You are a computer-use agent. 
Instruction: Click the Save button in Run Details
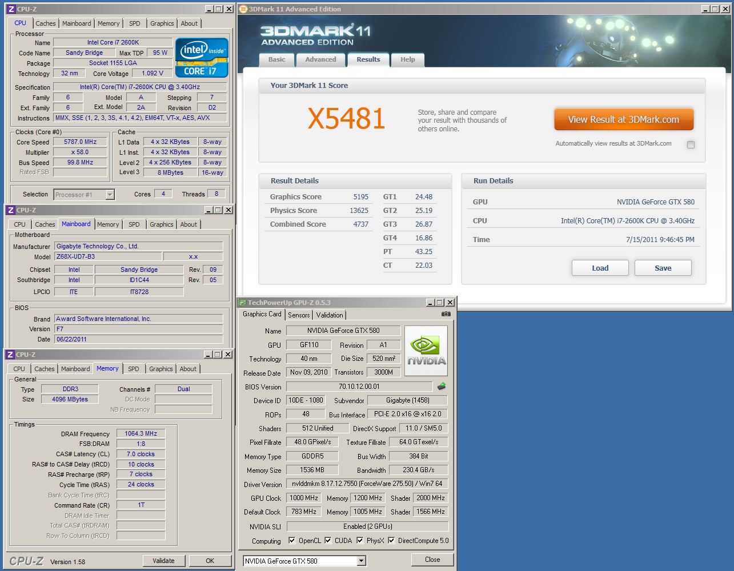pyautogui.click(x=663, y=268)
